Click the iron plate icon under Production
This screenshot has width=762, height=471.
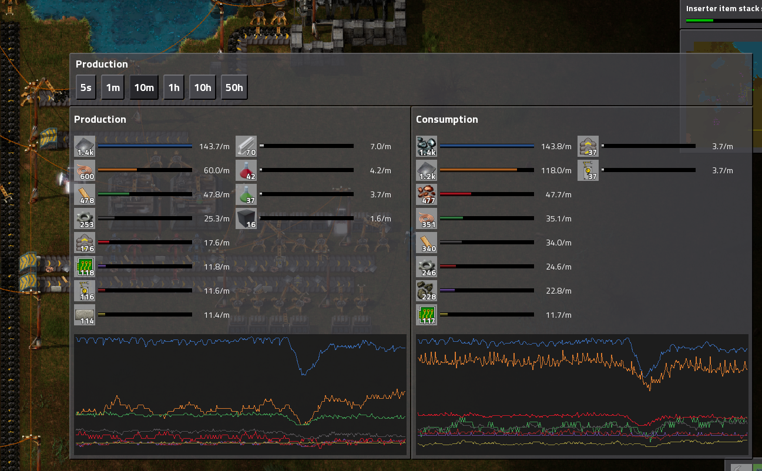coord(85,146)
